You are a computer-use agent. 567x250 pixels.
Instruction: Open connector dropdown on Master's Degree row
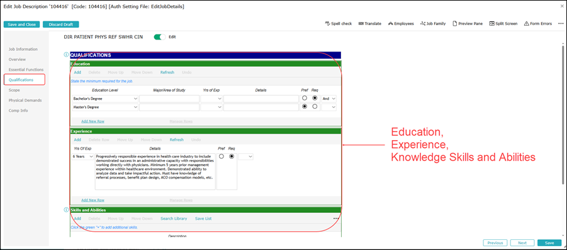point(328,107)
